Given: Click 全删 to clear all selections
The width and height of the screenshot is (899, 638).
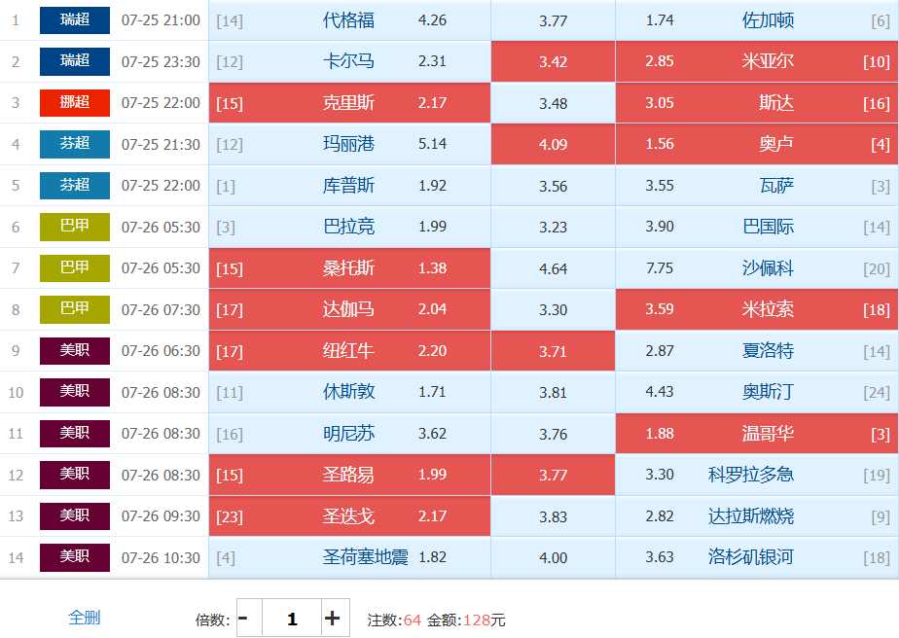Looking at the screenshot, I should (85, 618).
